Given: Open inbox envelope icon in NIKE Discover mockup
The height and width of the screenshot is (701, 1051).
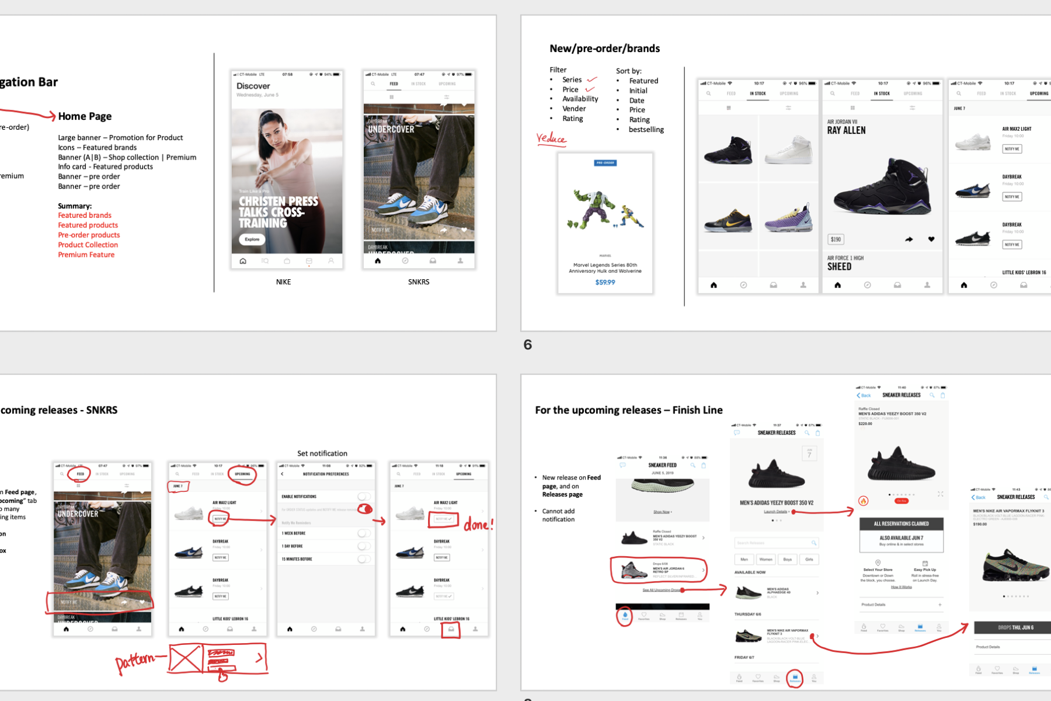Looking at the screenshot, I should coord(309,261).
